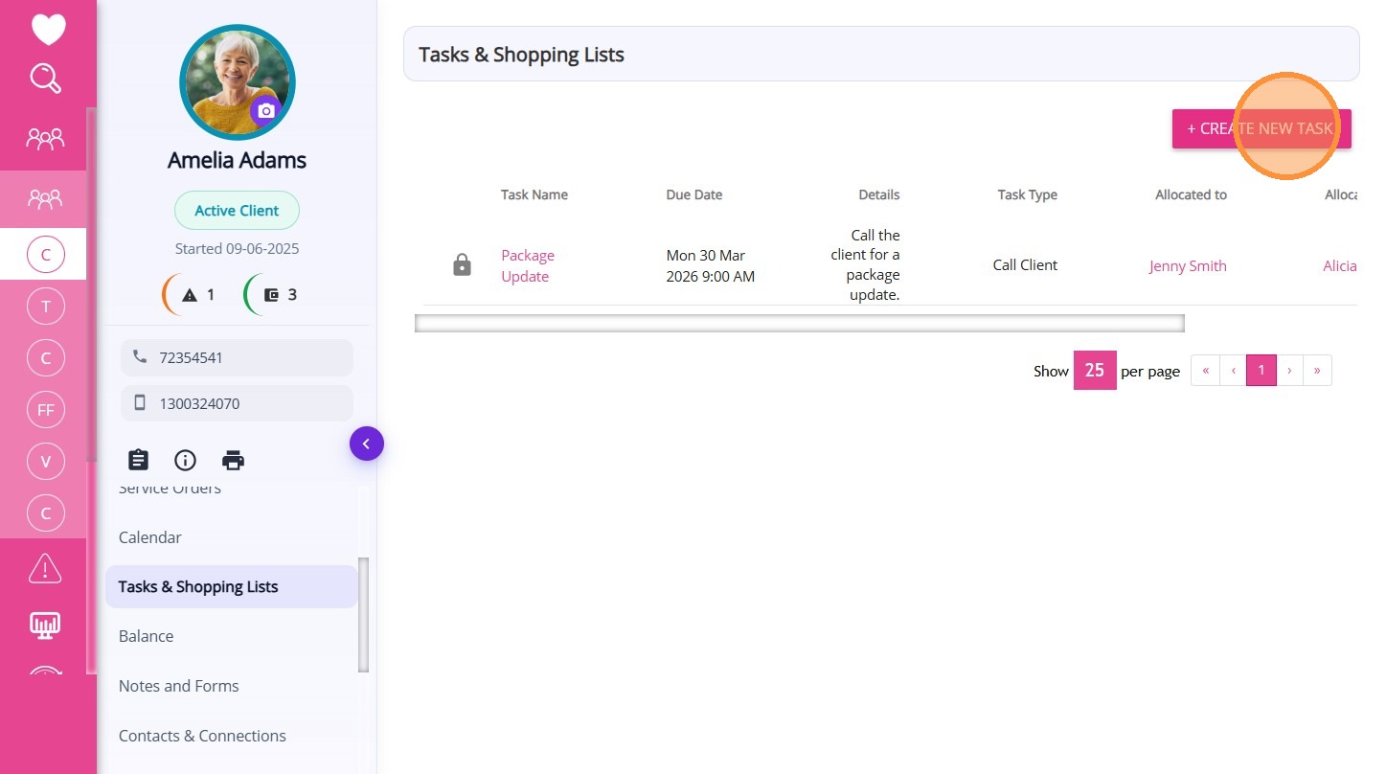This screenshot has width=1386, height=774.
Task: Click the horizontal table scrollbar
Action: (x=799, y=324)
